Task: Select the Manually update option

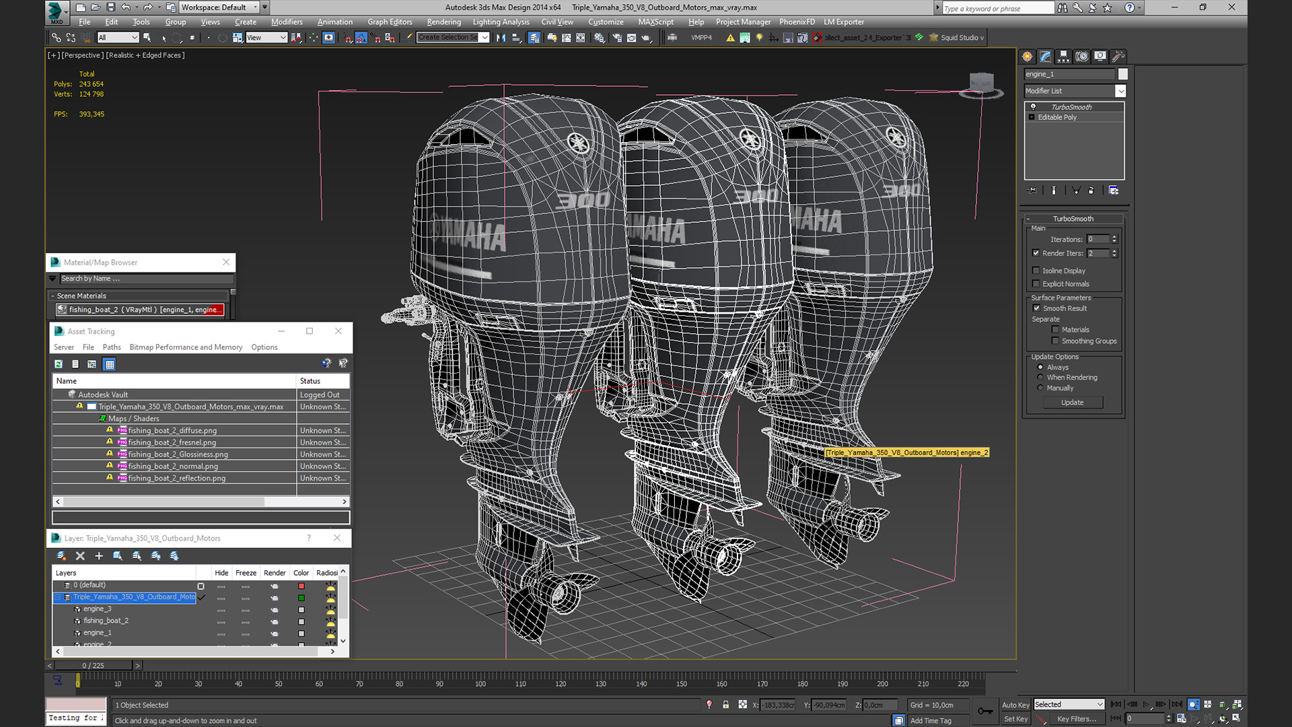Action: (1040, 388)
